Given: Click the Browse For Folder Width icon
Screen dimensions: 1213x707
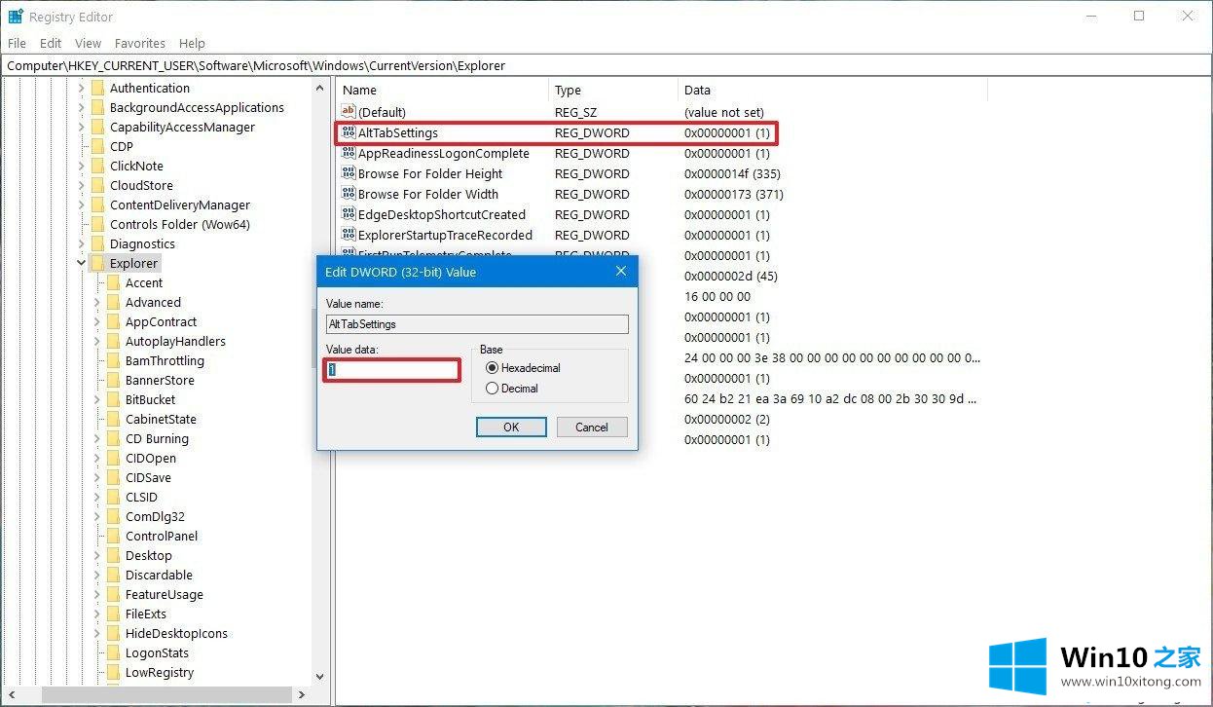Looking at the screenshot, I should click(349, 194).
